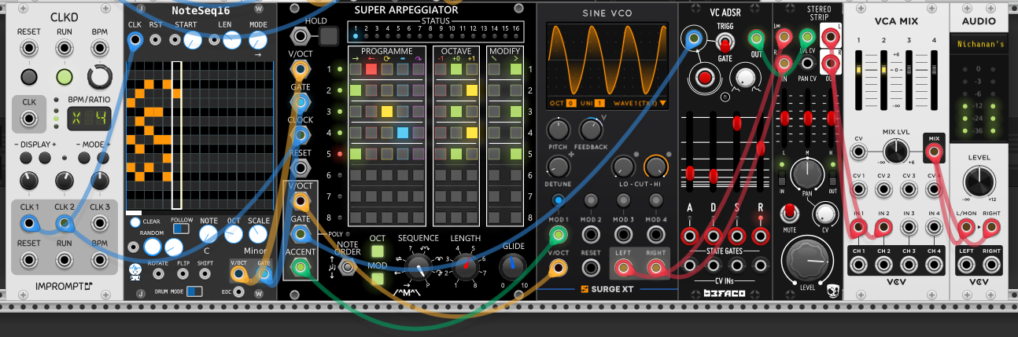The image size is (1018, 337).
Task: Toggle the cyan Programme cell in row 4
Action: click(403, 133)
